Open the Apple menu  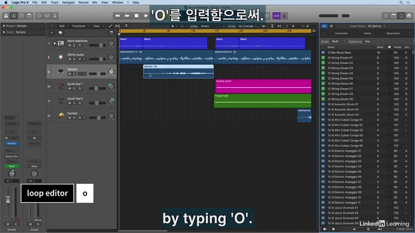[6, 2]
